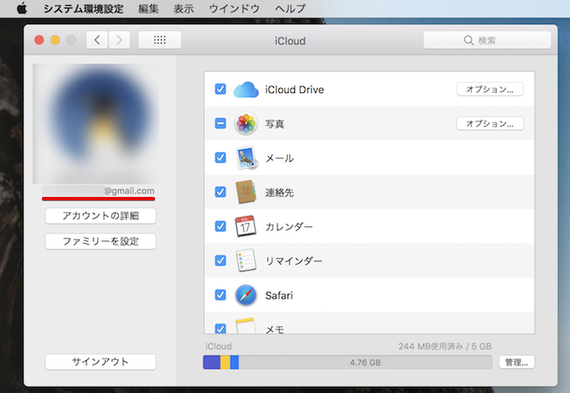This screenshot has width=570, height=393.
Task: Click the Mail stamp icon
Action: 246,158
